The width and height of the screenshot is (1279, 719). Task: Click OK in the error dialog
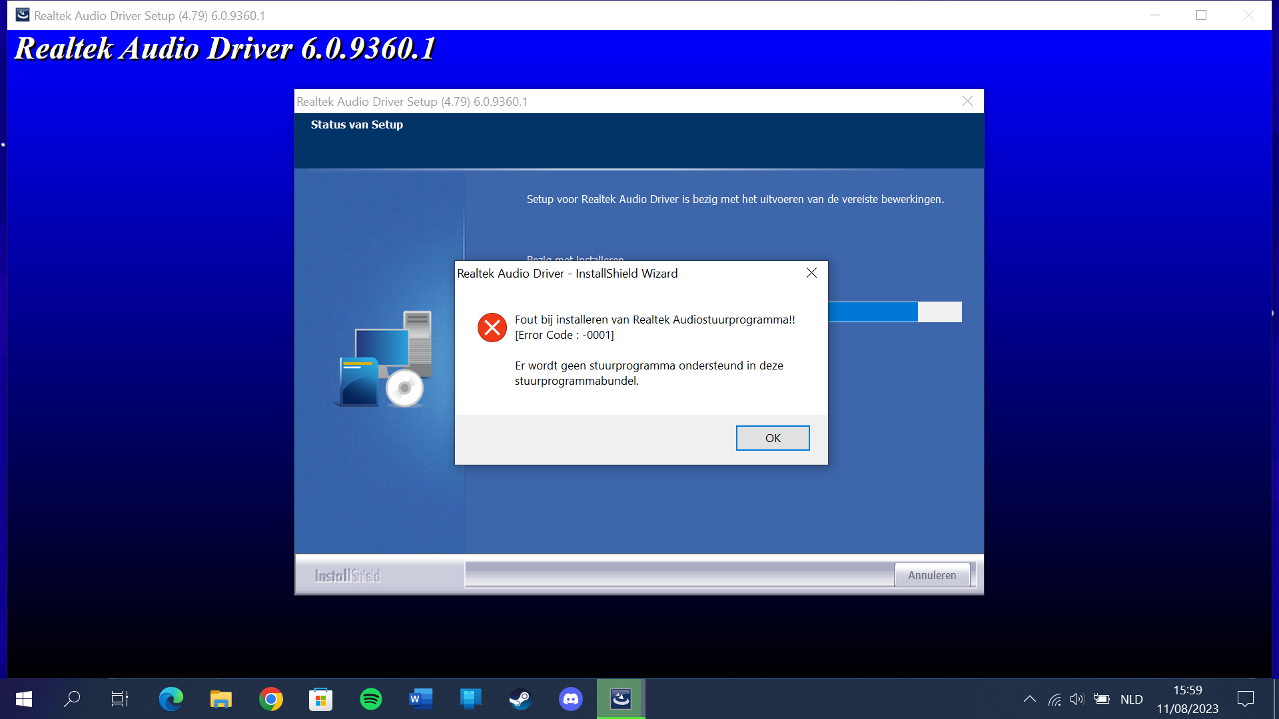point(772,438)
